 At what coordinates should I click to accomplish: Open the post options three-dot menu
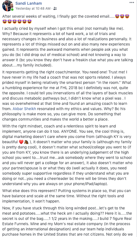pos(131,2)
